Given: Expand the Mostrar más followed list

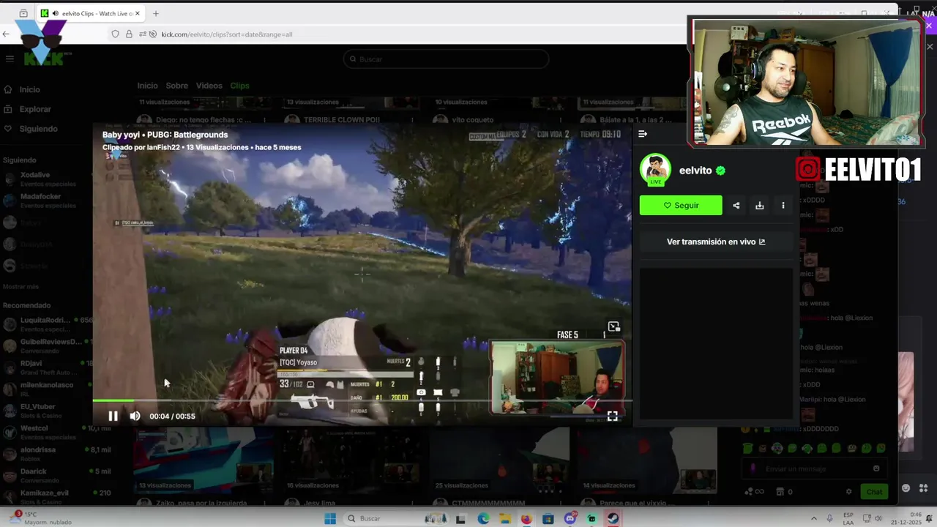Looking at the screenshot, I should [21, 286].
